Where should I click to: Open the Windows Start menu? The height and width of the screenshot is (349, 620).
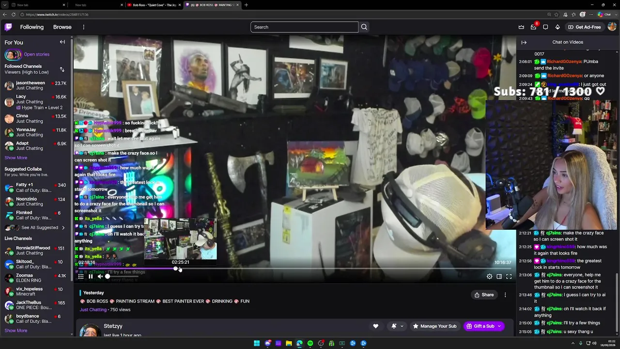(x=257, y=343)
